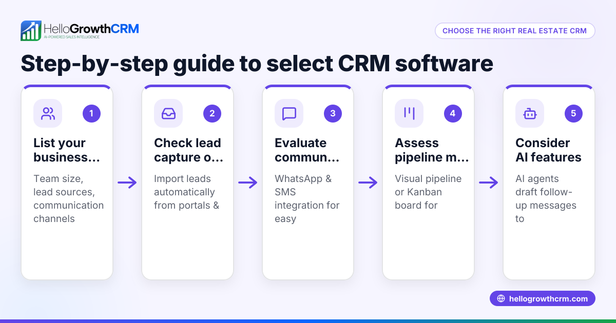Click the "AI agents draft follow-up" description

click(546, 199)
